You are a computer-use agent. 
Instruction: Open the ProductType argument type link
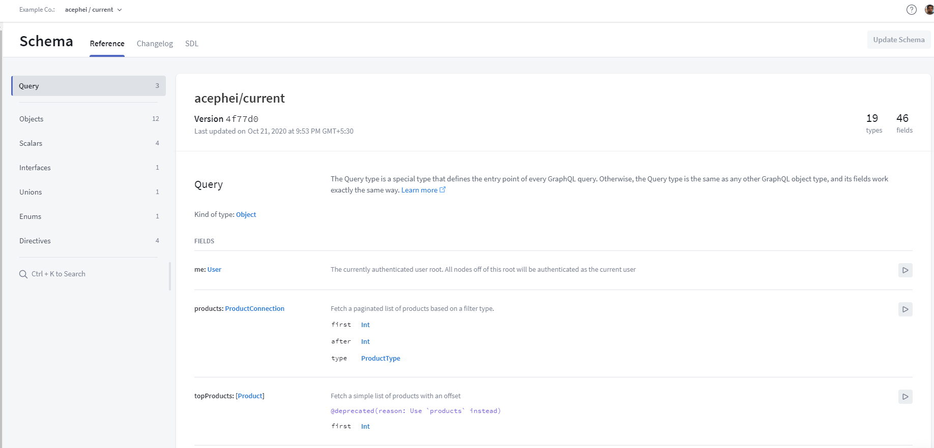tap(381, 359)
